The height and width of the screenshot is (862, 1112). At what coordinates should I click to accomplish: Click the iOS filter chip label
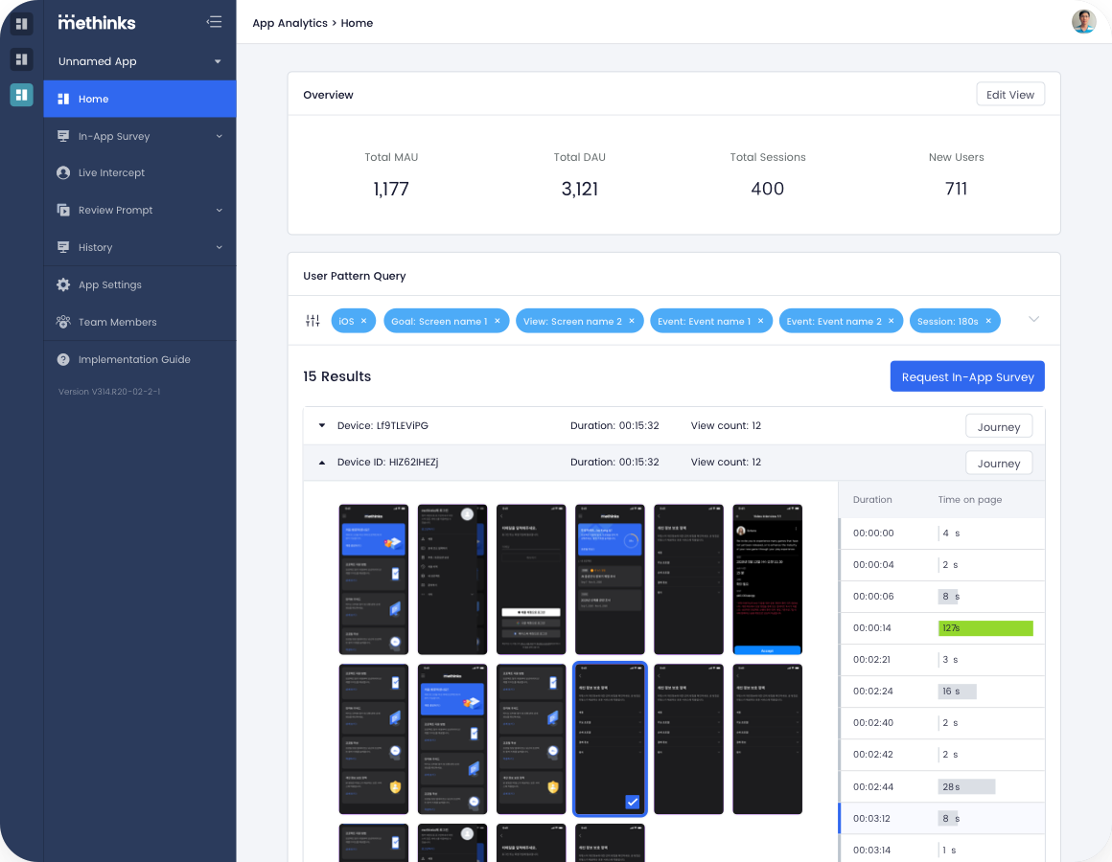click(x=346, y=321)
